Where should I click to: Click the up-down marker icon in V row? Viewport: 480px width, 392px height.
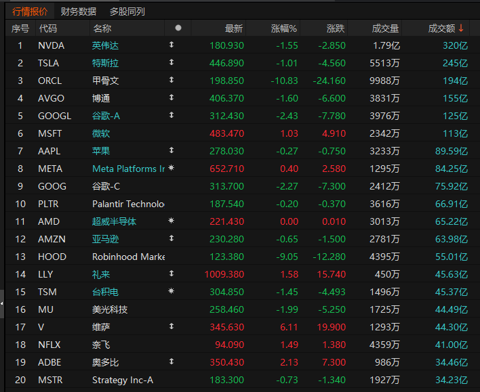pos(172,326)
